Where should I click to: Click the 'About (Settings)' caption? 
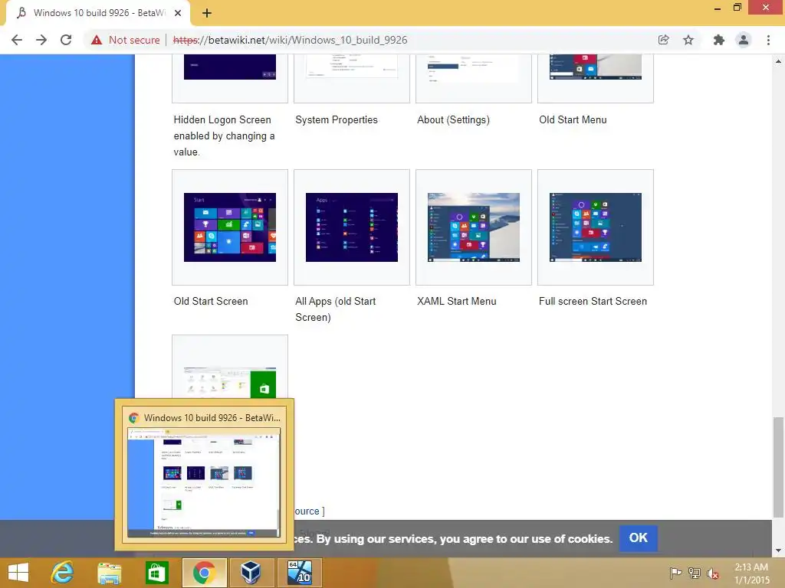tap(453, 119)
